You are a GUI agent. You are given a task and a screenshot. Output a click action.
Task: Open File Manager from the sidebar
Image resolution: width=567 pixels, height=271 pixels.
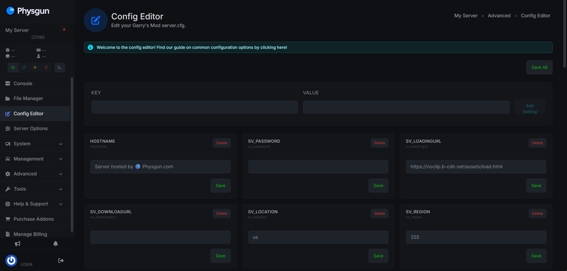click(28, 99)
